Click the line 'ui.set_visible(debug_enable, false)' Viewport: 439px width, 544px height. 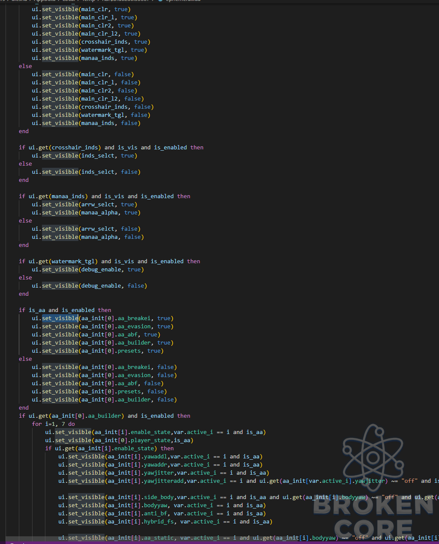coord(90,286)
